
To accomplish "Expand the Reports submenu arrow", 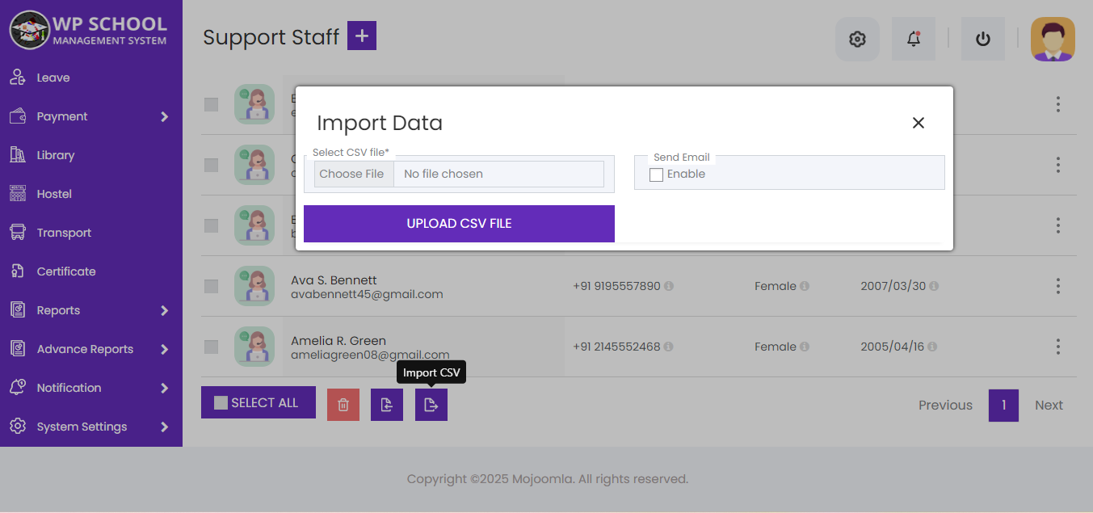I will (165, 310).
